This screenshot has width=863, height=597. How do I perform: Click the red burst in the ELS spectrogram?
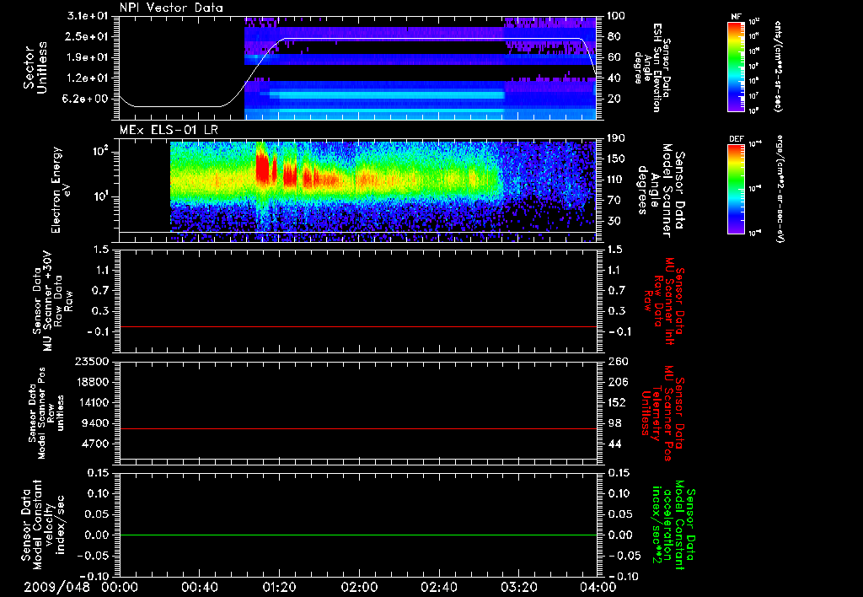pyautogui.click(x=263, y=167)
